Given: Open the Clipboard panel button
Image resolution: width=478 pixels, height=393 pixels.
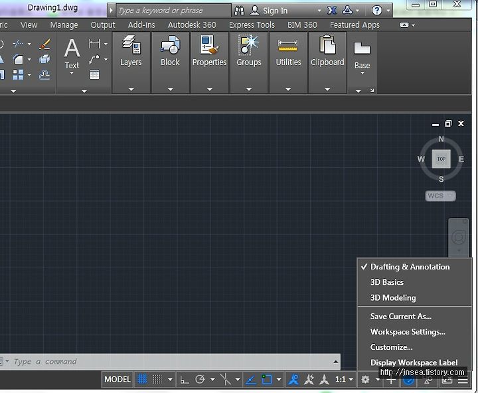Looking at the screenshot, I should point(327,62).
